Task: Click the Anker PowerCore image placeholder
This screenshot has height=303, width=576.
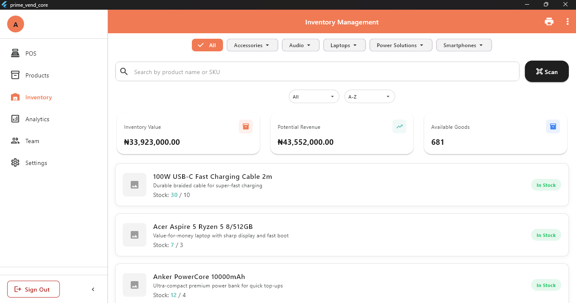Action: point(135,285)
